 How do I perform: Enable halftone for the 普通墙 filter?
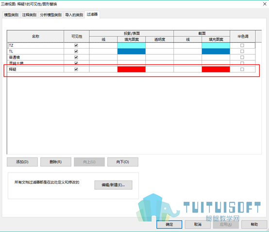(242, 57)
